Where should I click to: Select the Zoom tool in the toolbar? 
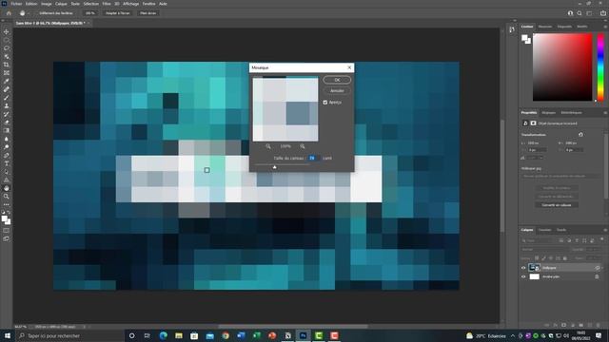click(x=7, y=197)
